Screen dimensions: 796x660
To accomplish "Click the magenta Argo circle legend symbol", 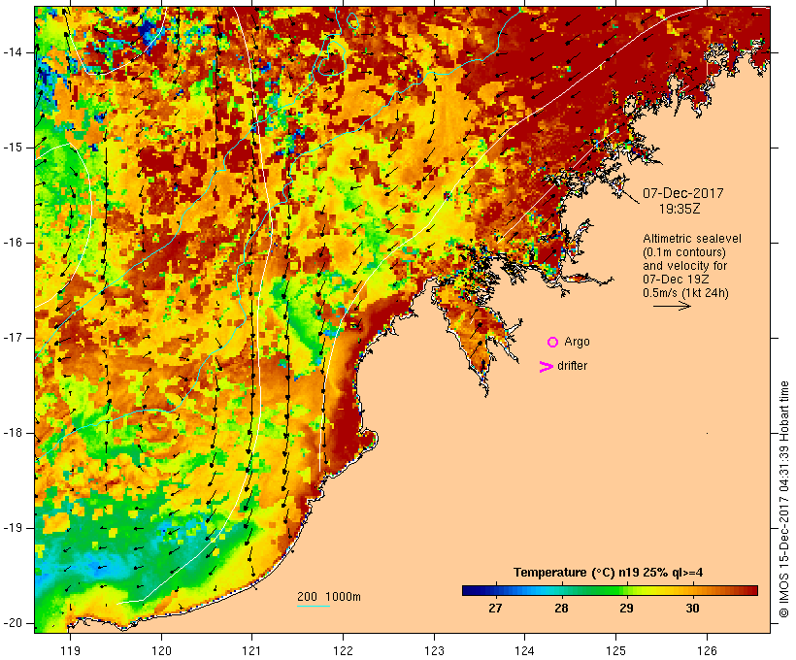I will point(553,343).
